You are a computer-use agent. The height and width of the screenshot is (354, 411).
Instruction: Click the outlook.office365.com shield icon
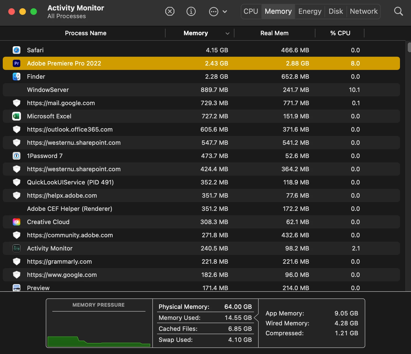pyautogui.click(x=17, y=129)
